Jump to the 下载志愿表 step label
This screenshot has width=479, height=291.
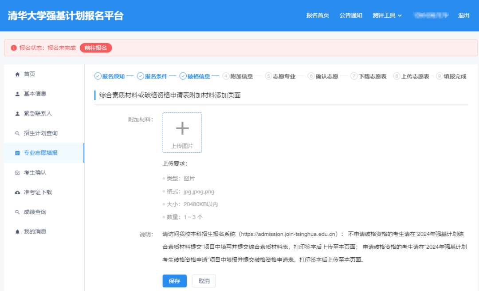click(x=373, y=76)
